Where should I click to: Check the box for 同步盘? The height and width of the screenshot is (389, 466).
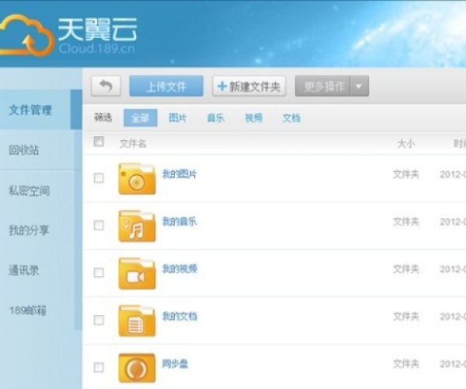(99, 367)
